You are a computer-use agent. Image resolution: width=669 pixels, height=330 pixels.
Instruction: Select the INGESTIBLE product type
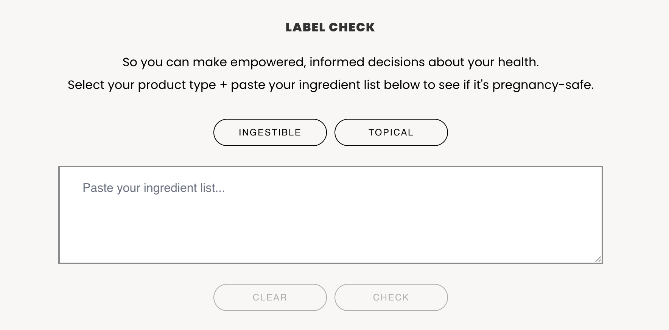270,132
